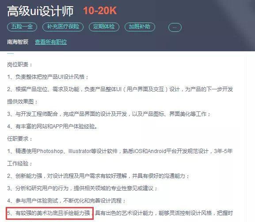Click duty line one about UI设计风格

(47, 77)
